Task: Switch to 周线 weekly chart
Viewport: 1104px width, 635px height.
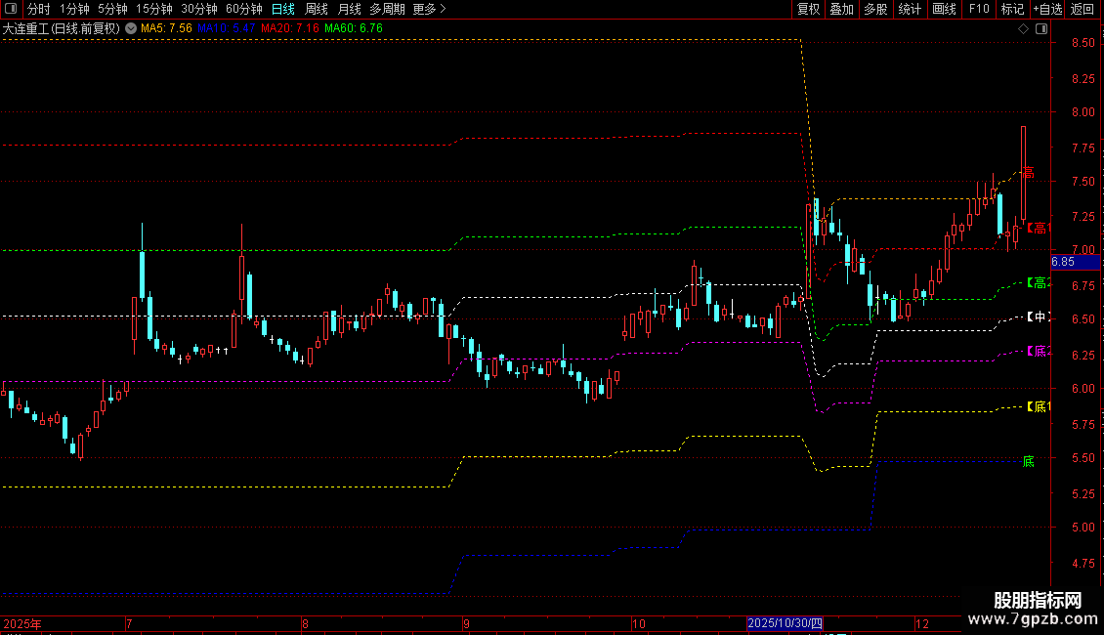Action: [317, 9]
